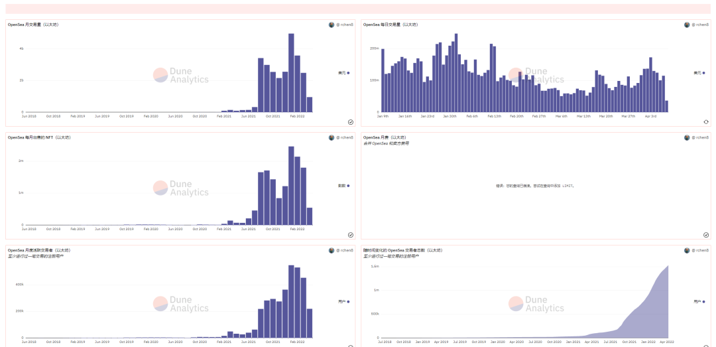Click the 1.6m axis label in total traders chart
Screen dimensions: 716x347
375,266
